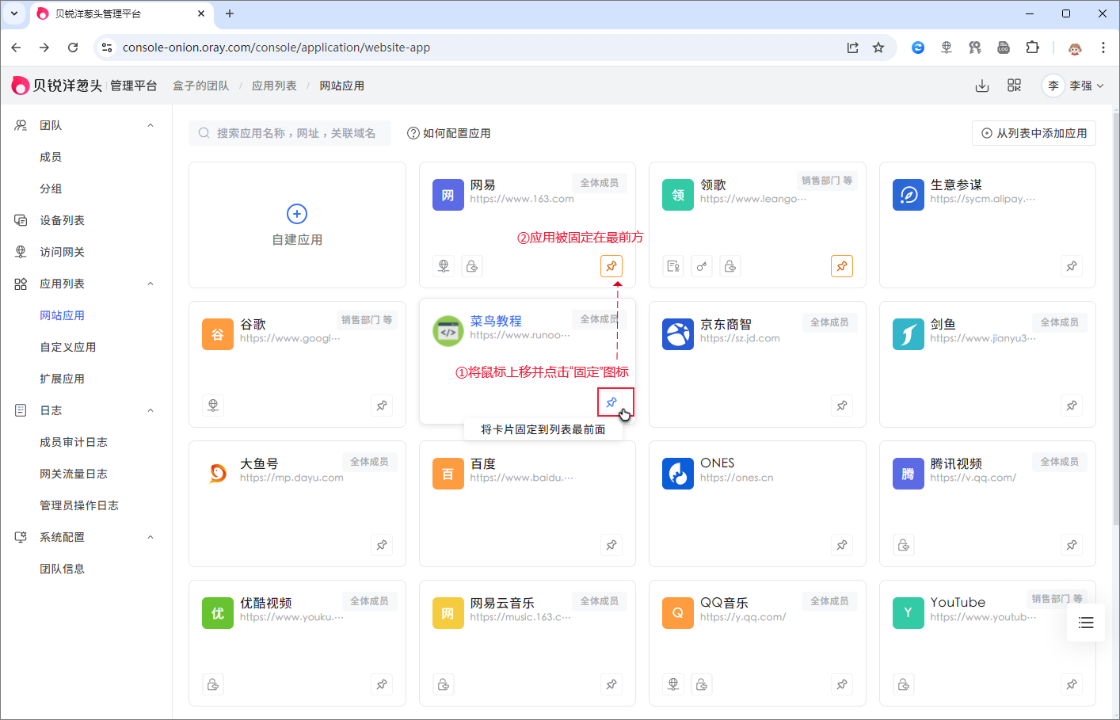1120x720 pixels.
Task: Click the lock icon on 优酷视频 card
Action: click(213, 684)
